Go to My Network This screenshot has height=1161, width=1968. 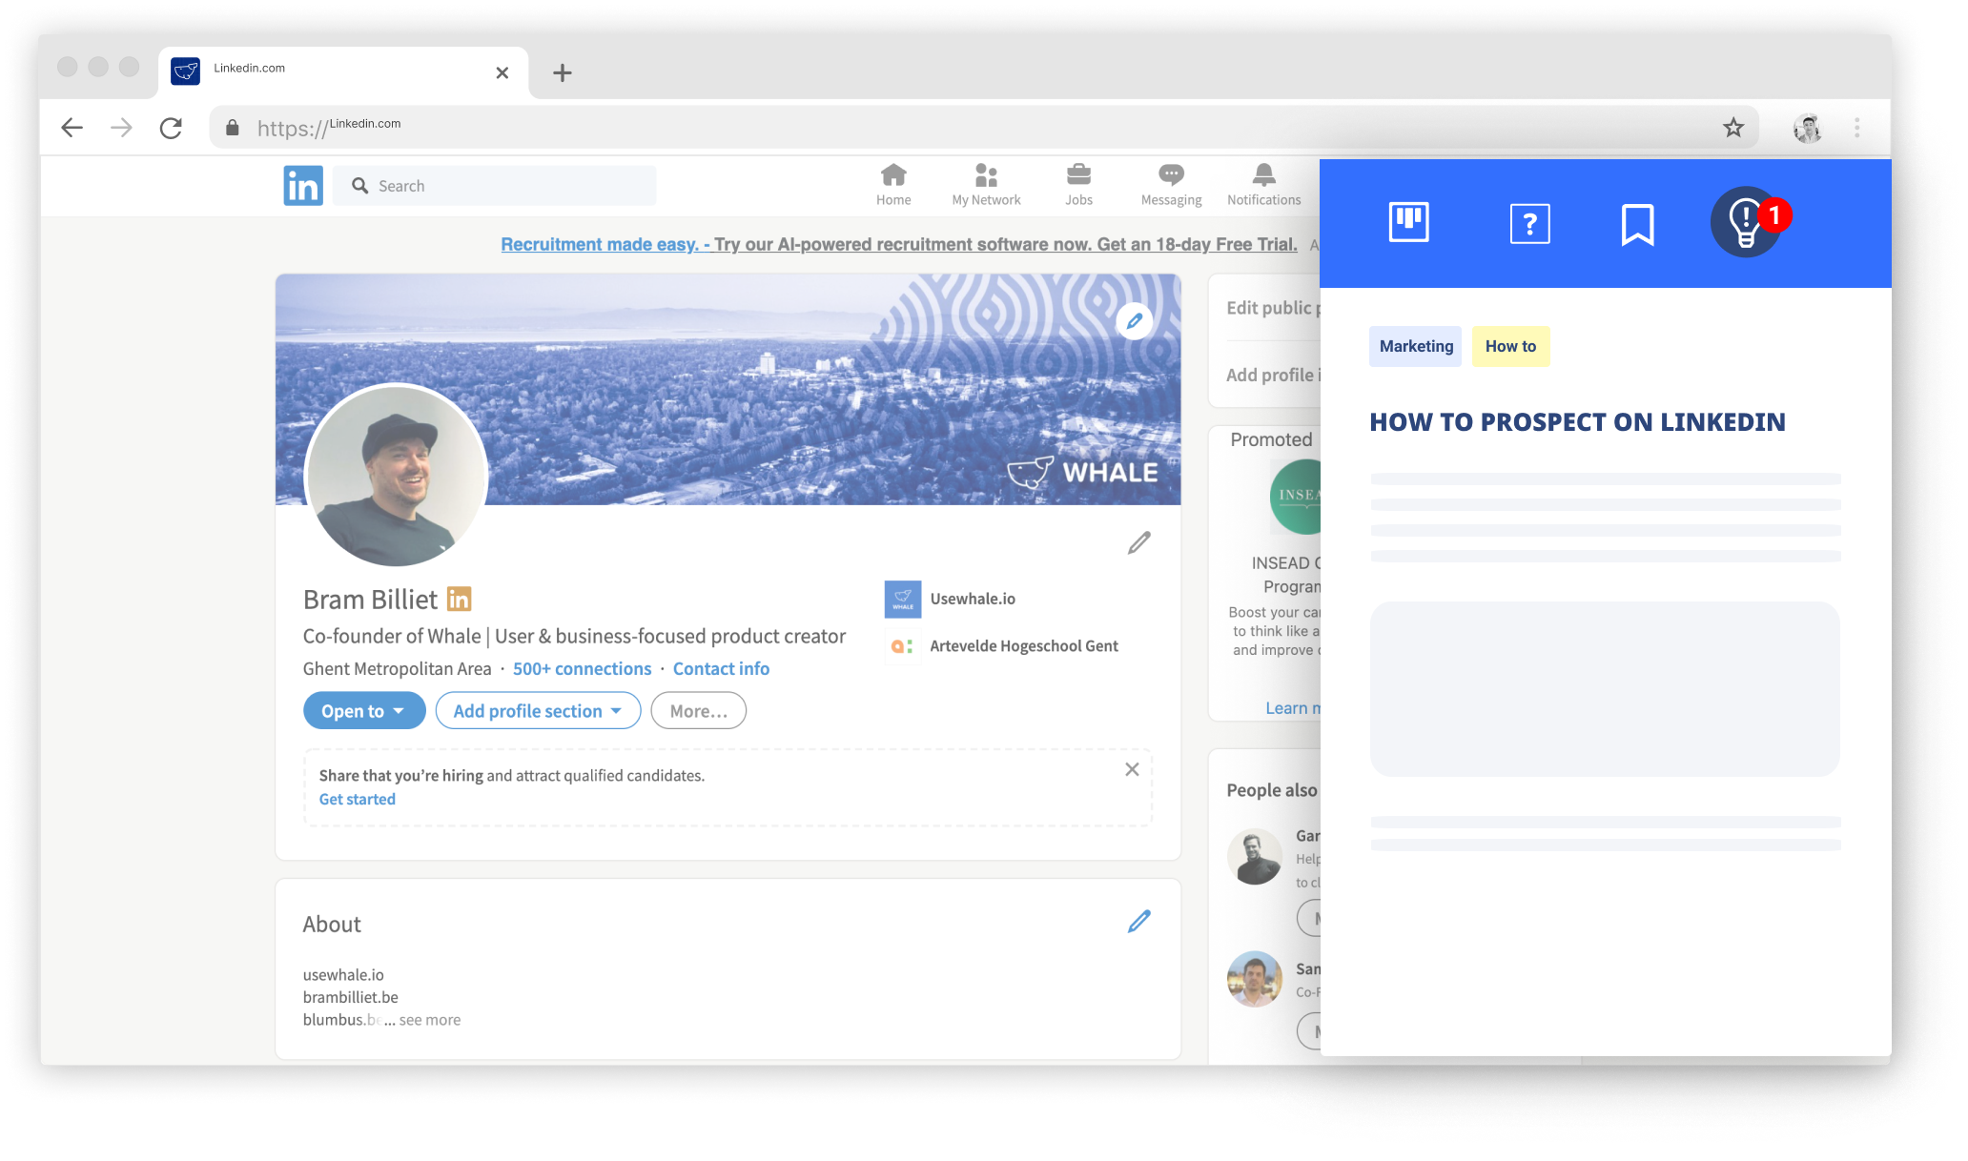[986, 185]
